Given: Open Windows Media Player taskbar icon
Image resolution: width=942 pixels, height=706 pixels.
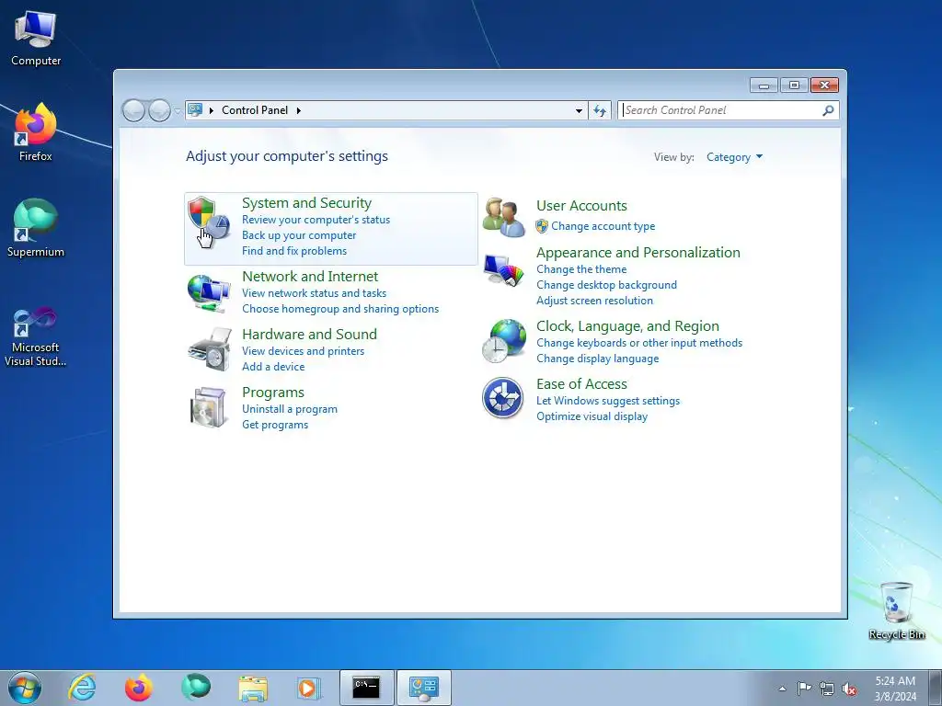Looking at the screenshot, I should coord(309,689).
